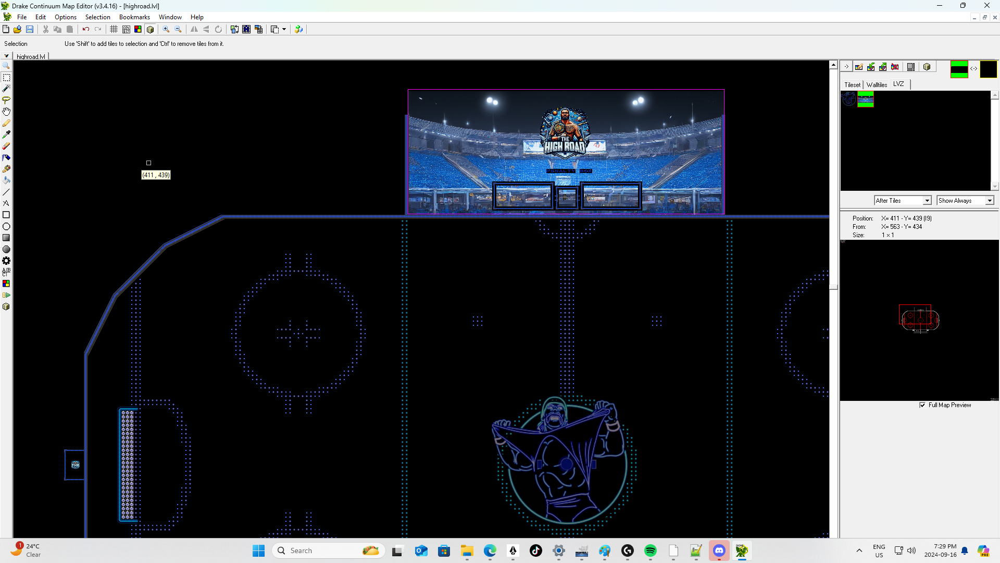The height and width of the screenshot is (563, 1000).
Task: Select the highroad.lvl document tab
Action: pos(31,56)
